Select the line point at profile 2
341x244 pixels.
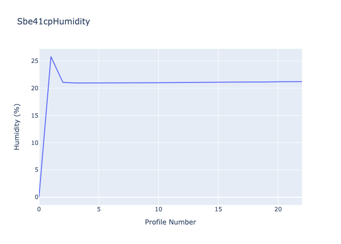pos(63,82)
